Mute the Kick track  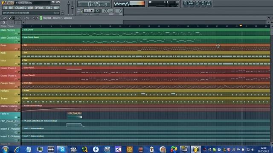pos(19,57)
